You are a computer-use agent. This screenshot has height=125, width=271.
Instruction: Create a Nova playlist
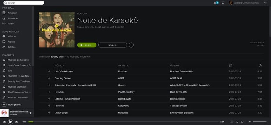pos(12,104)
